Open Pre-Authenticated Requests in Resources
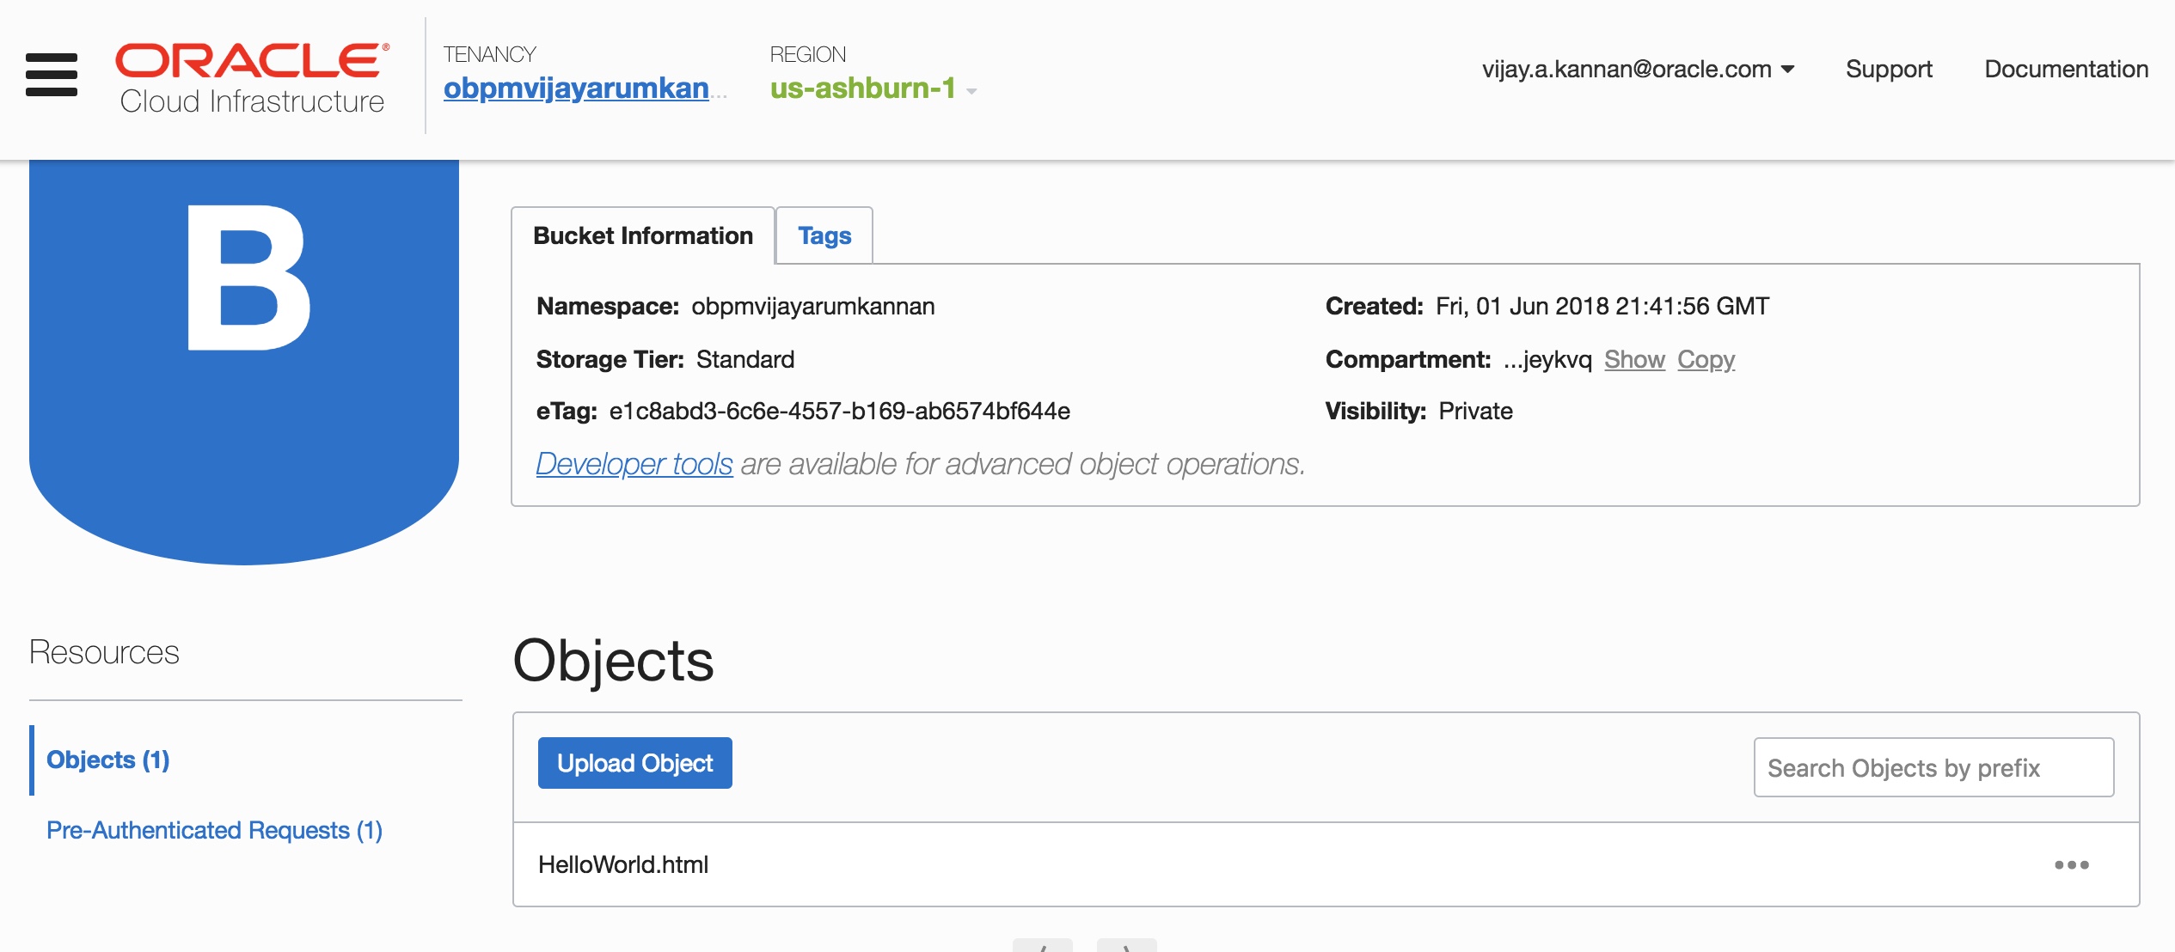 click(214, 830)
